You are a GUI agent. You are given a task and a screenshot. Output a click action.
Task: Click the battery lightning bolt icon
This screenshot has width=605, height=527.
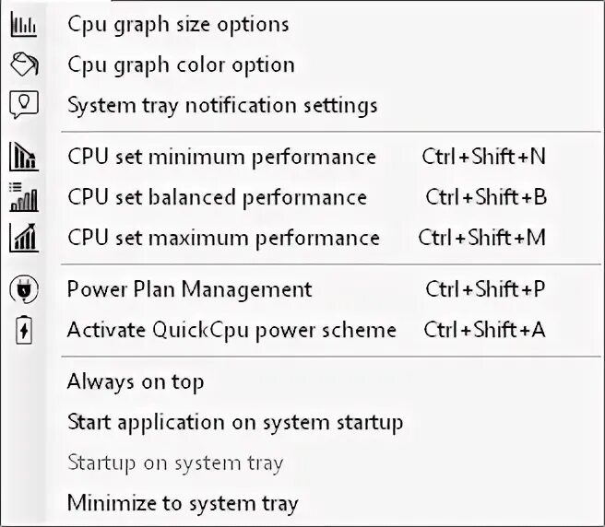pos(24,330)
